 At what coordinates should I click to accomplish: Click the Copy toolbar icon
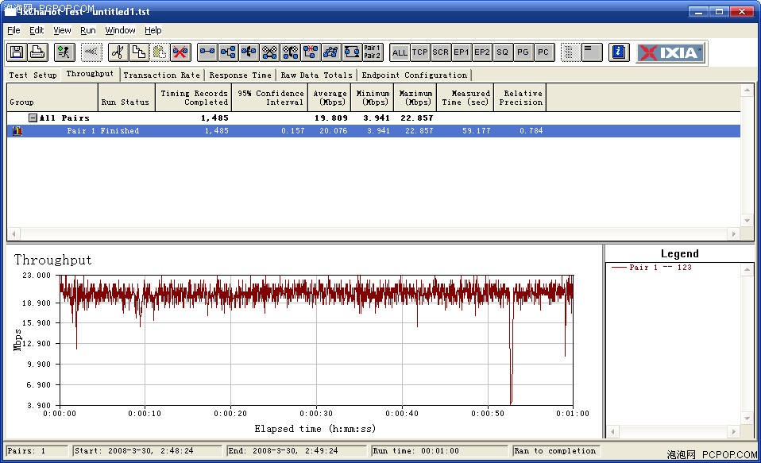pyautogui.click(x=139, y=52)
